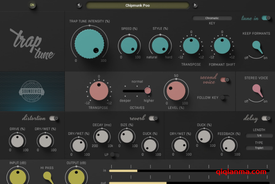Click the Octaves slider handle

[148, 91]
